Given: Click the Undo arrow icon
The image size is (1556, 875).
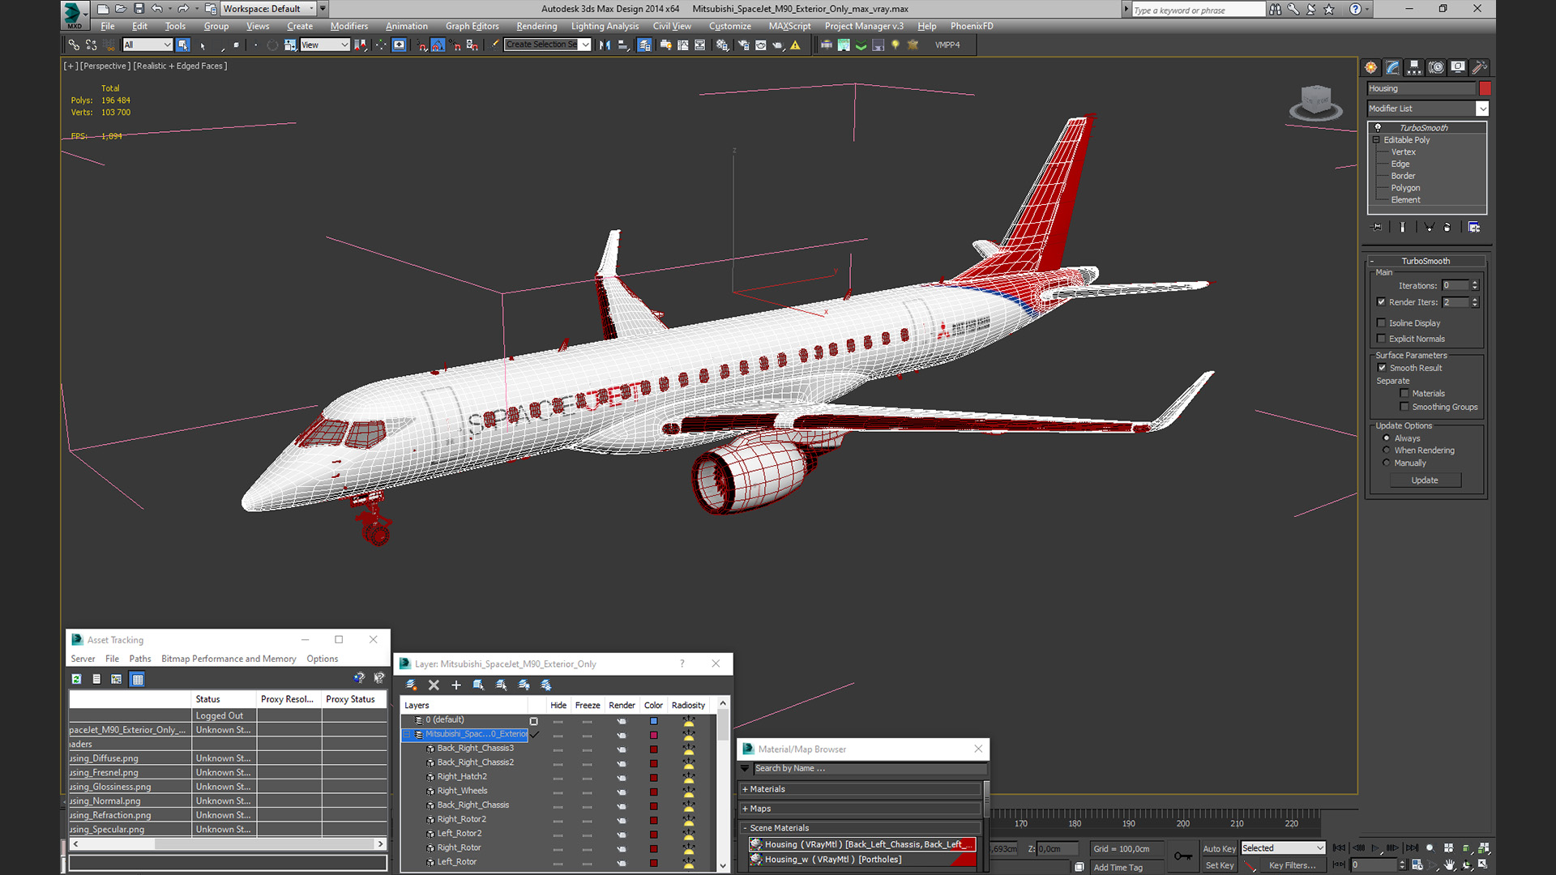Looking at the screenshot, I should coord(156,9).
